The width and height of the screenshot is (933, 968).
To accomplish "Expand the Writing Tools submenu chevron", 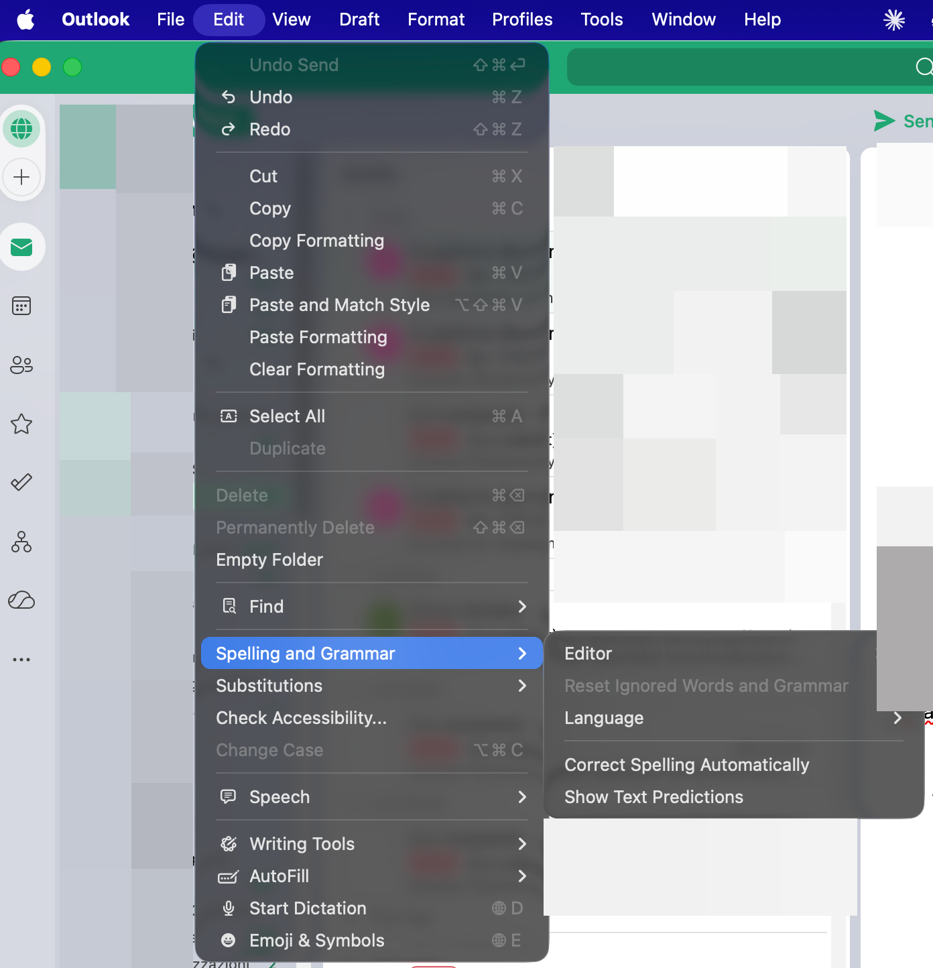I will pos(522,844).
